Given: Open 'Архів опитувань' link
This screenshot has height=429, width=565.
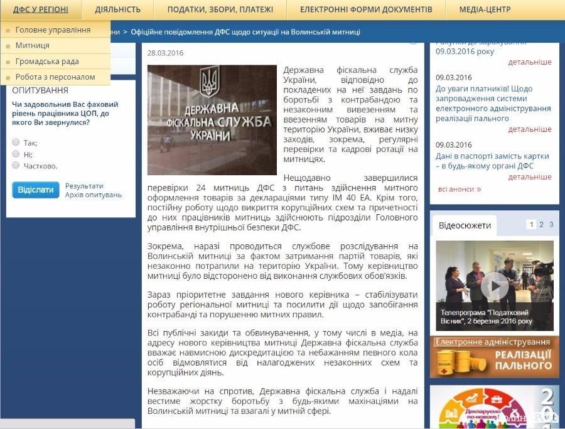Looking at the screenshot, I should [94, 195].
